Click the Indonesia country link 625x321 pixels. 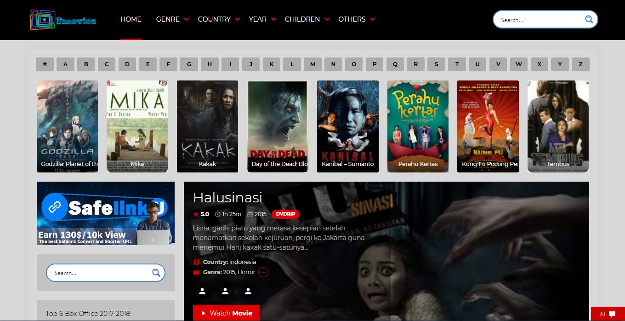(x=243, y=262)
